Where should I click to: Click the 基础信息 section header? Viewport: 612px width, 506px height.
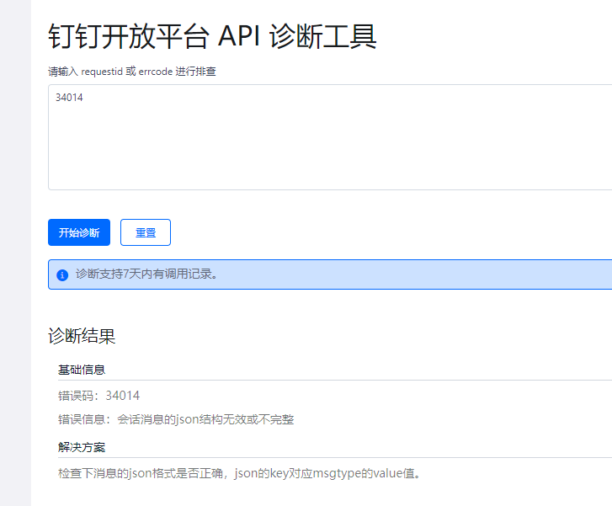coord(82,370)
